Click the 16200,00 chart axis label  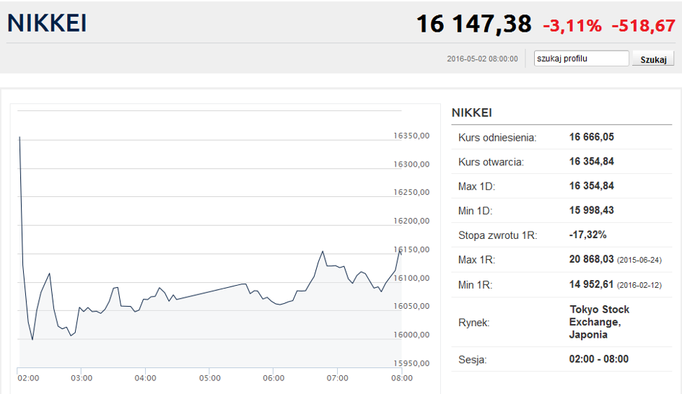[x=411, y=221]
